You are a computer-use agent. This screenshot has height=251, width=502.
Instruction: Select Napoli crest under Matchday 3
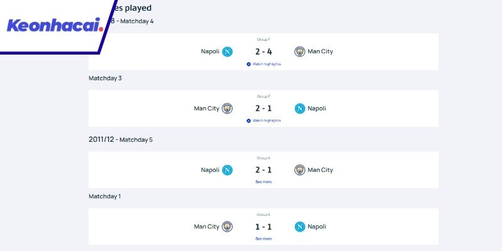[x=299, y=109]
